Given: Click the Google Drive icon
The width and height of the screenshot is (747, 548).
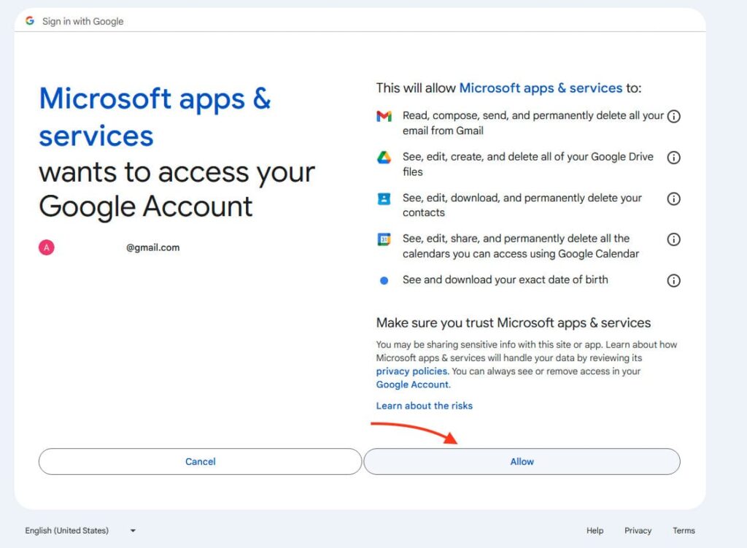Looking at the screenshot, I should click(x=384, y=158).
